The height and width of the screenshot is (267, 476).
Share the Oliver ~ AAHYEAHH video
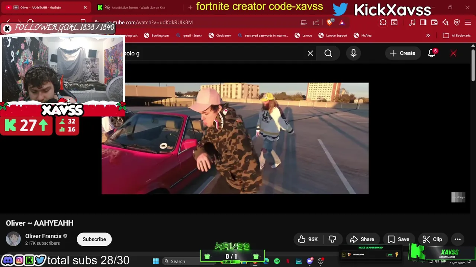(x=362, y=239)
